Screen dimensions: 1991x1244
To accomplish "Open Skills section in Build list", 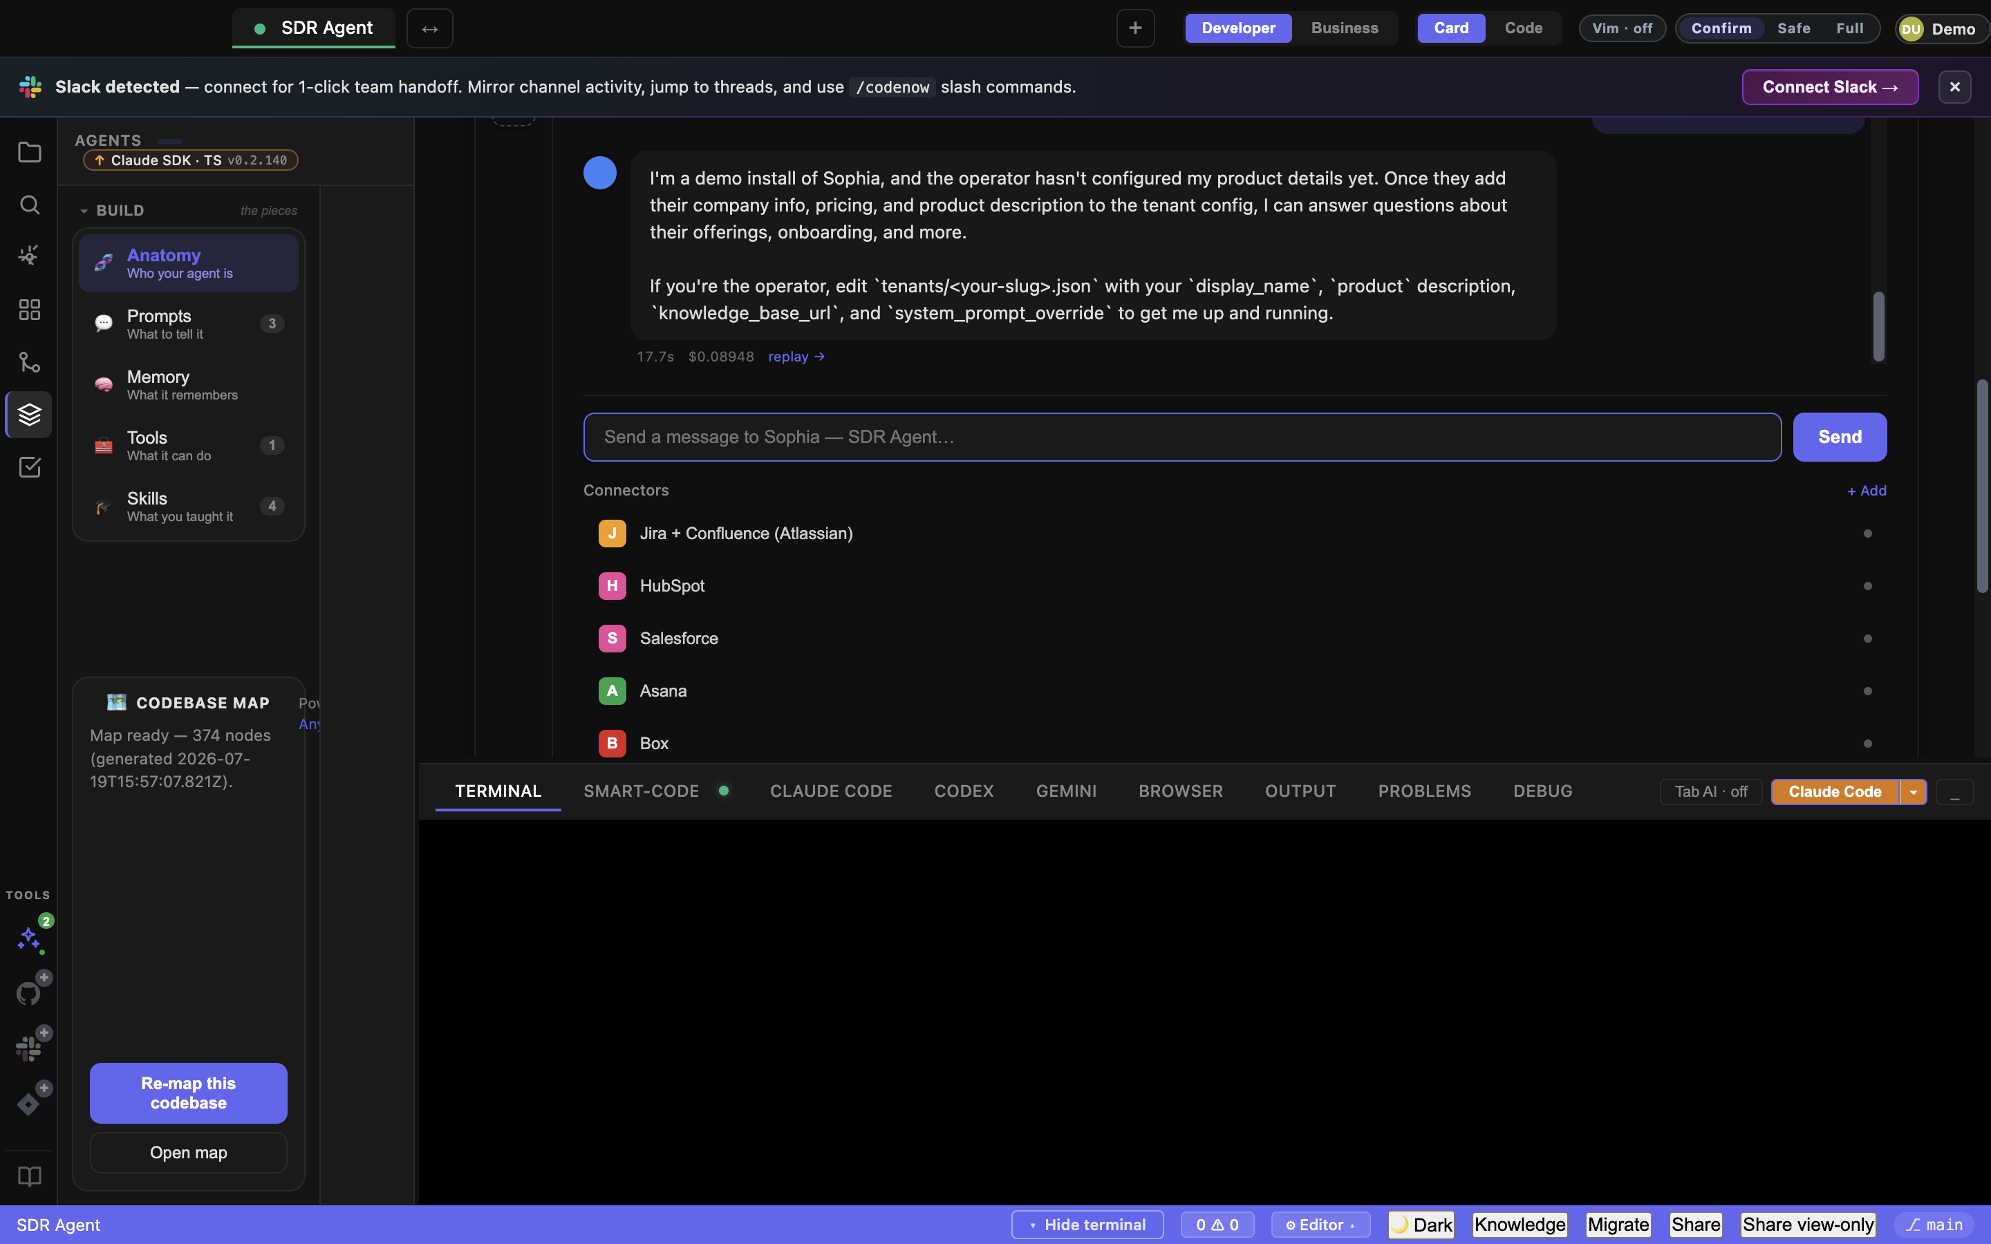I will 189,507.
